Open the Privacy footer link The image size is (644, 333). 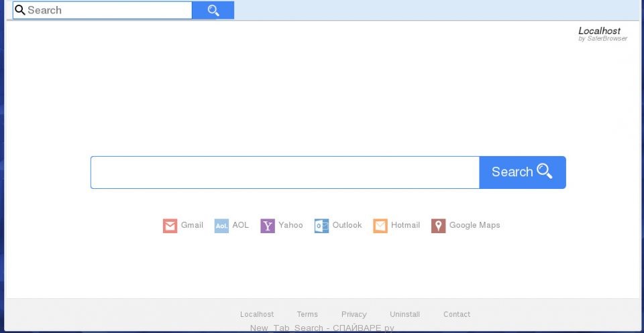(x=354, y=314)
